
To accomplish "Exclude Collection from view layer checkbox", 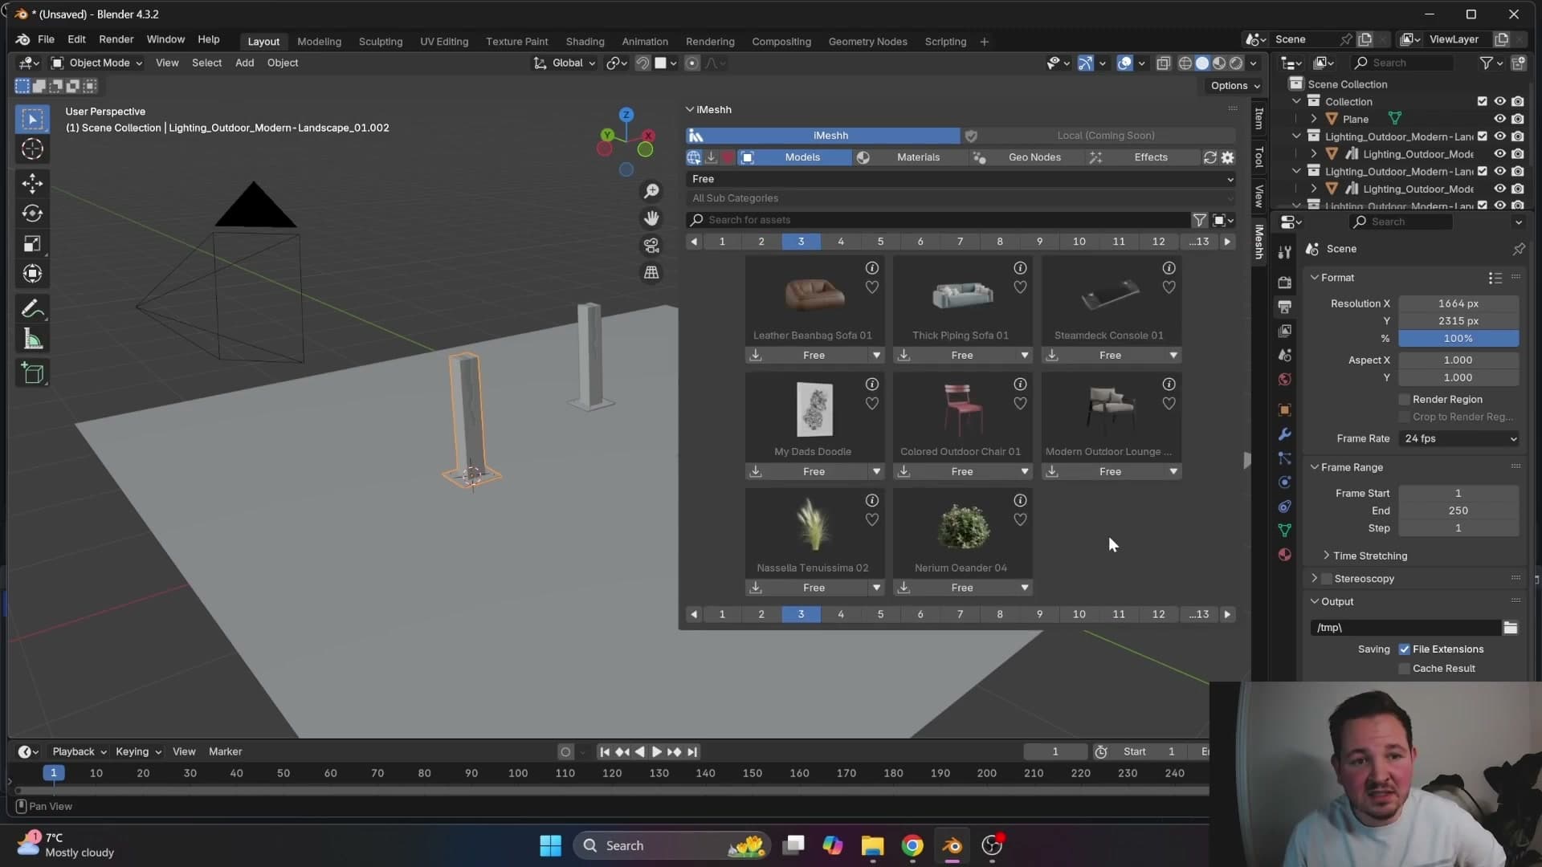I will click(x=1483, y=101).
